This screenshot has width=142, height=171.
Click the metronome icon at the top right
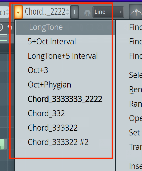coord(136,12)
